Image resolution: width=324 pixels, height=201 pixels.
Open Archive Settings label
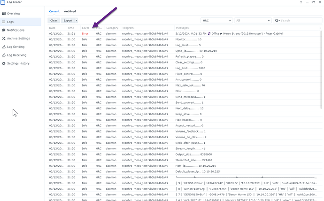(x=18, y=39)
